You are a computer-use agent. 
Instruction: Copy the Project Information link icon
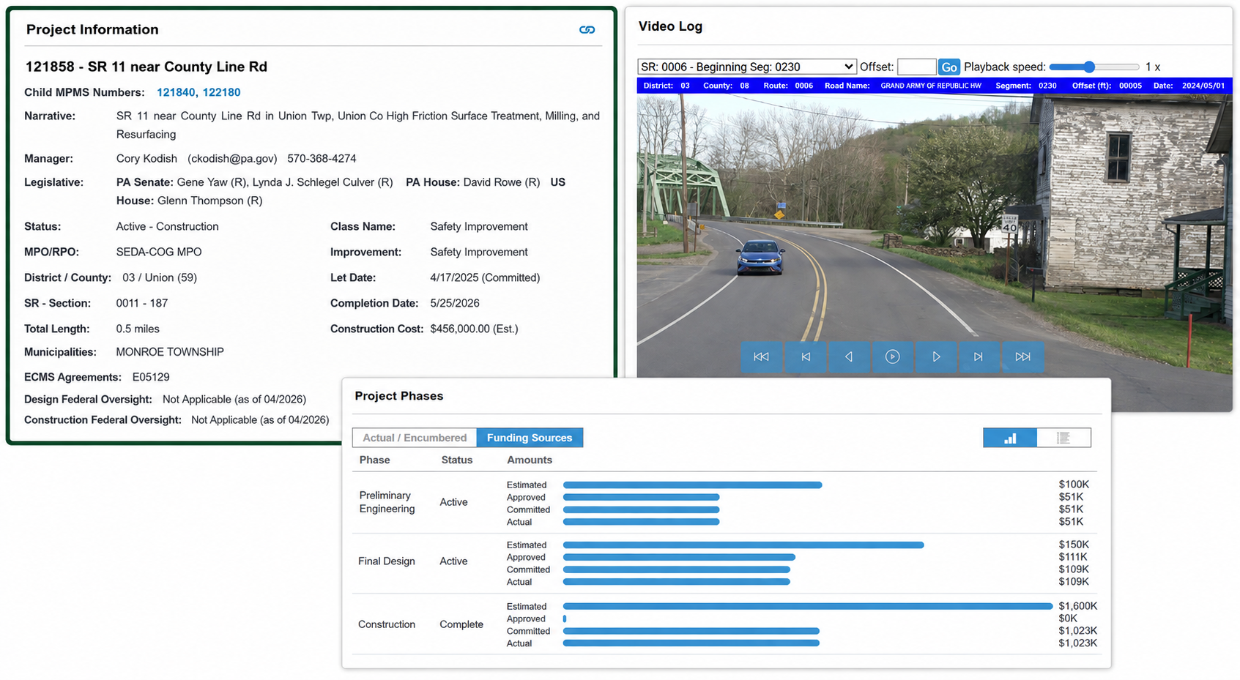coord(587,30)
